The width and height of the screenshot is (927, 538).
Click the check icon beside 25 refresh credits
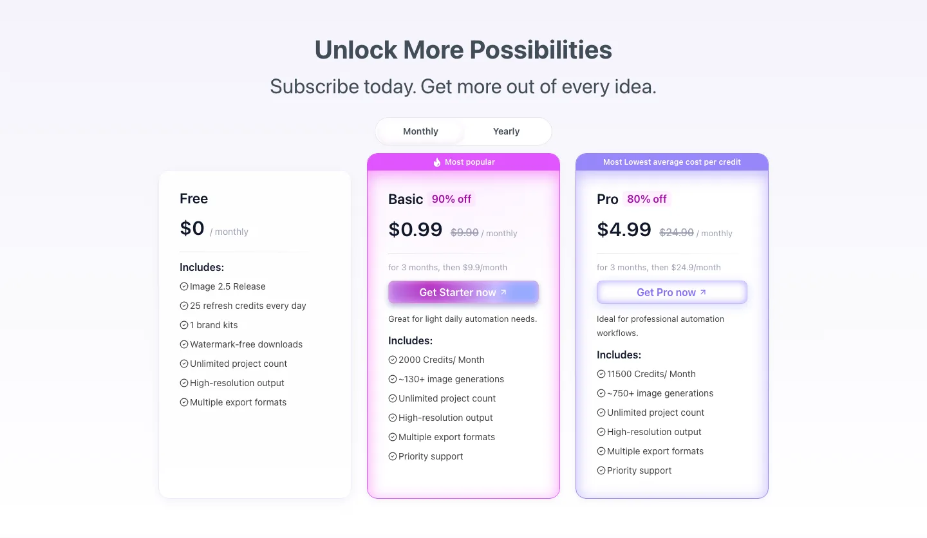(x=184, y=306)
